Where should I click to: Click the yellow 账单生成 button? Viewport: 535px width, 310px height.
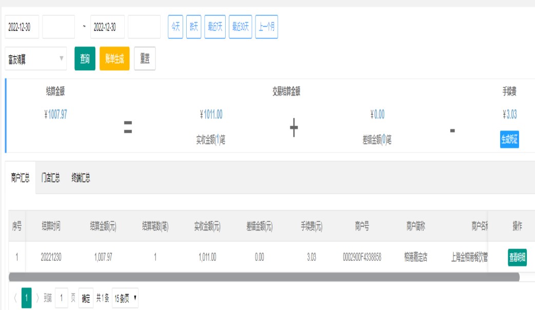[114, 59]
